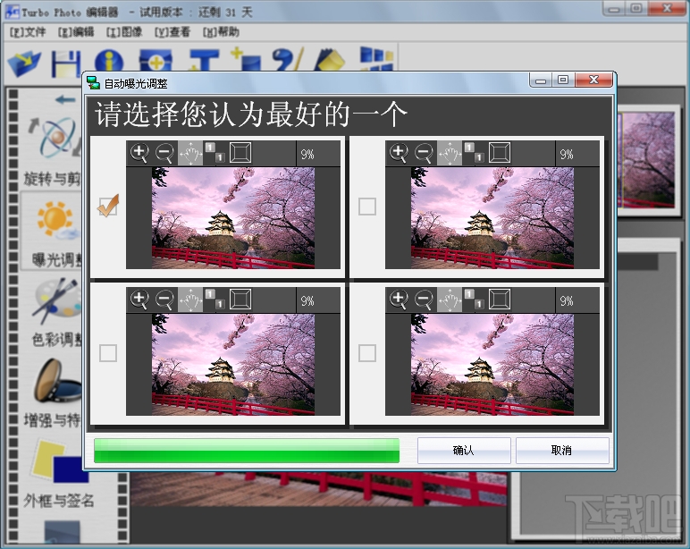Image resolution: width=690 pixels, height=549 pixels.
Task: Click the save floppy disk icon in main toolbar
Action: [66, 63]
